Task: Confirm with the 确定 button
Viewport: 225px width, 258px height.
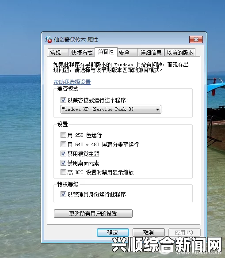Action: point(113,232)
